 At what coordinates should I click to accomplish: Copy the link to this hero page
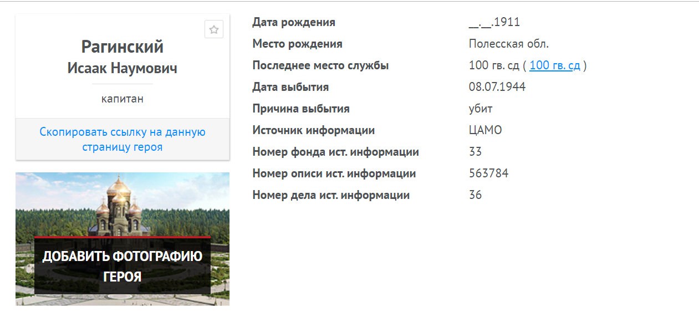click(x=123, y=140)
